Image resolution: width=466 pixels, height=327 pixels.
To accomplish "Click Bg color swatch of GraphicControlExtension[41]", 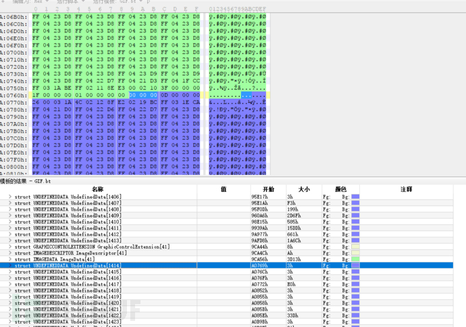I will (x=355, y=247).
